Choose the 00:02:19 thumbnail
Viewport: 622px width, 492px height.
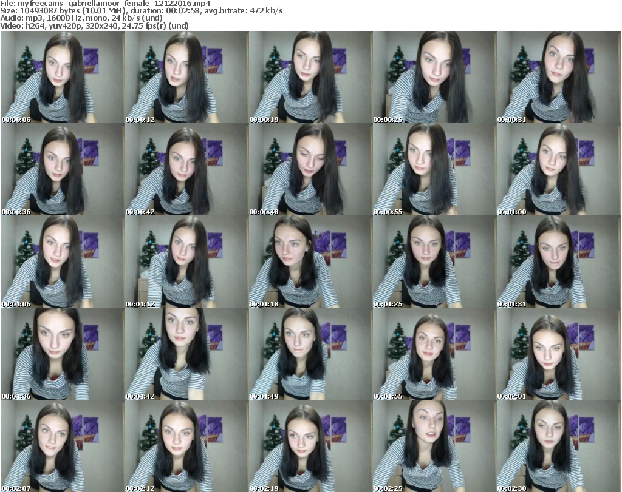[310, 447]
